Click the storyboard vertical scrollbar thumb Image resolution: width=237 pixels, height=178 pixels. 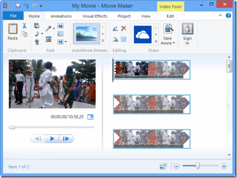coord(229,66)
